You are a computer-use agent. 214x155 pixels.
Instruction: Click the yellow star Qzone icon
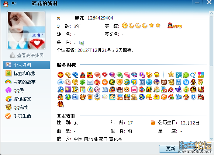(171, 74)
